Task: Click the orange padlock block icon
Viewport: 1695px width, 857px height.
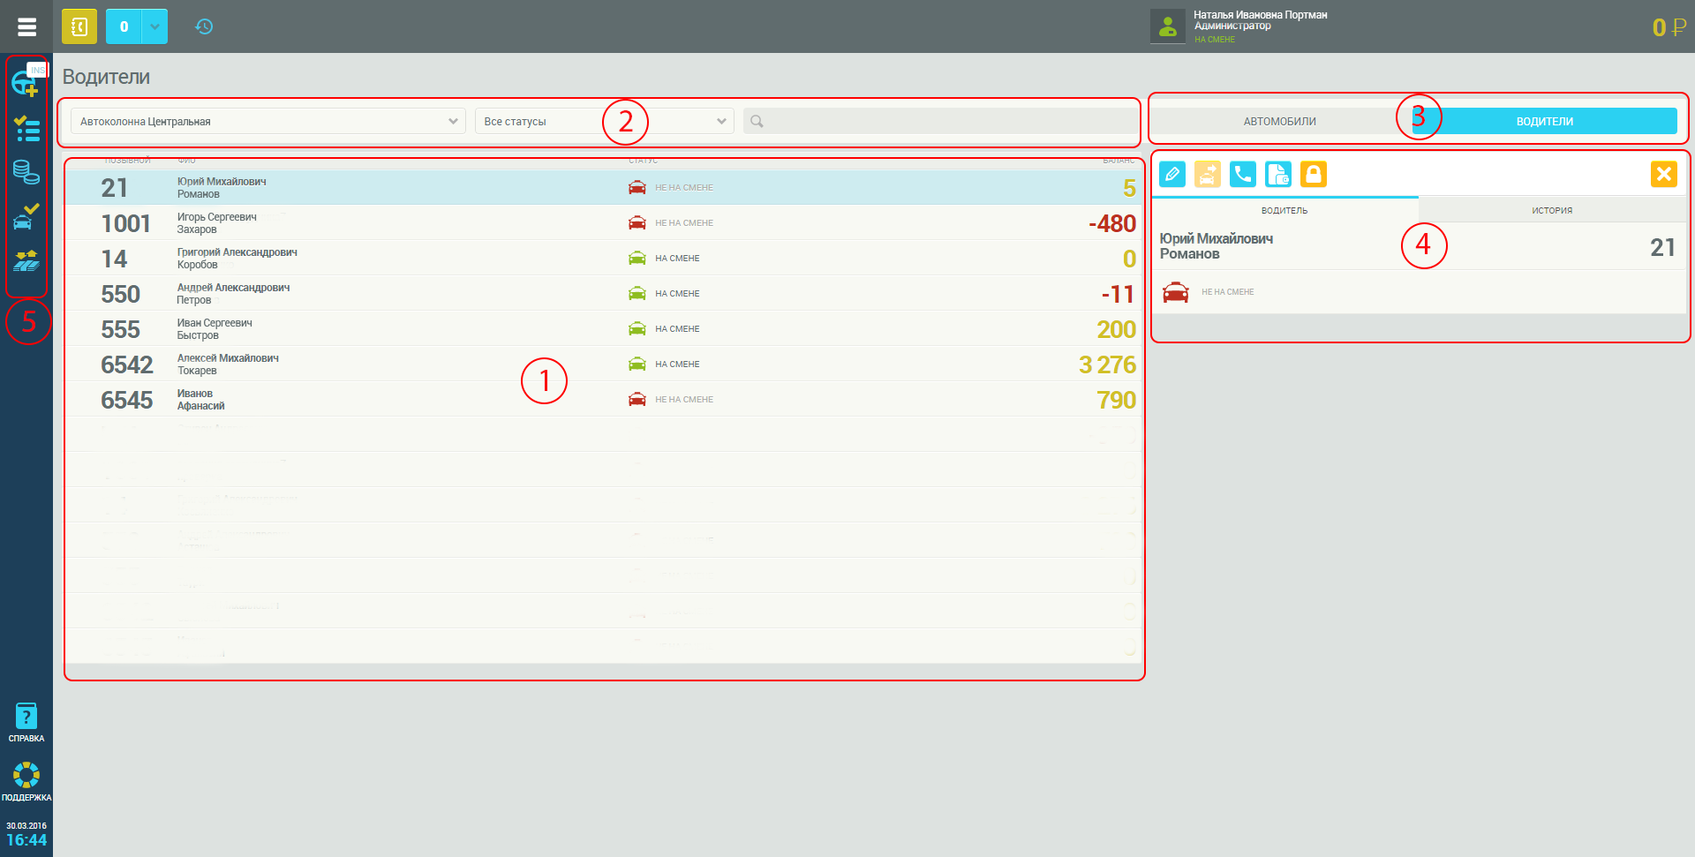Action: [x=1314, y=175]
